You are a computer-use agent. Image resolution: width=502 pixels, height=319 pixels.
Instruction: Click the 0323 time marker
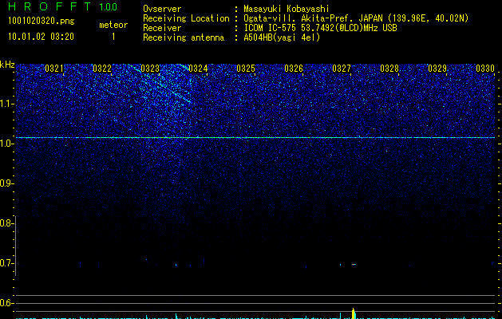[150, 69]
